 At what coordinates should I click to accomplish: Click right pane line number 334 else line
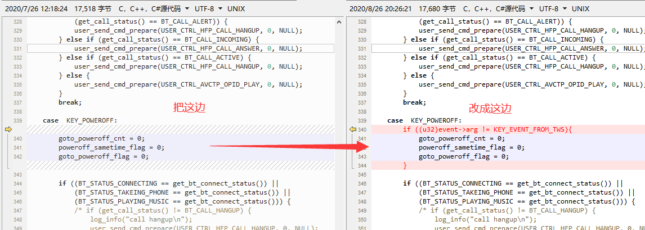point(362,75)
